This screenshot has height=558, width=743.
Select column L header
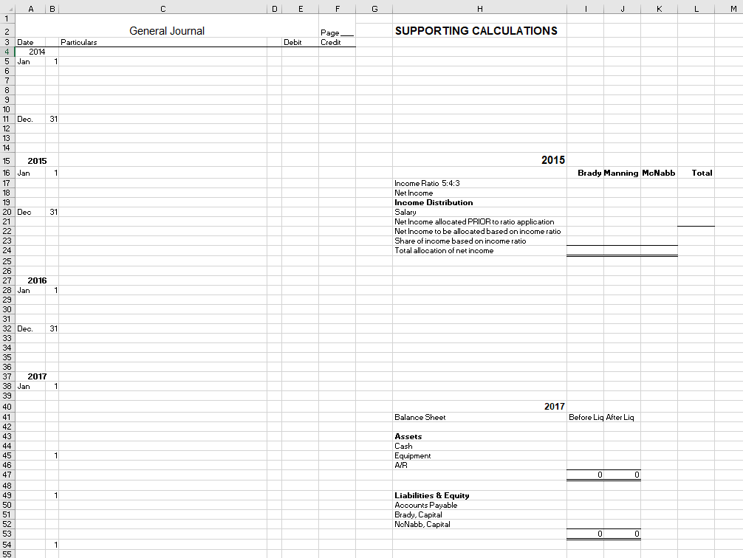point(696,9)
